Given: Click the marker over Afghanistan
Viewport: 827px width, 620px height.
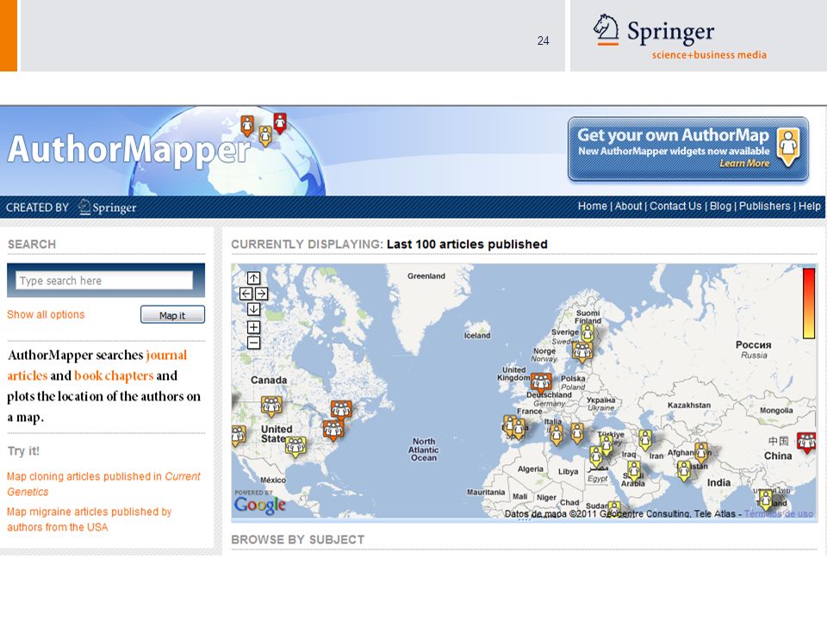Looking at the screenshot, I should pos(701,452).
